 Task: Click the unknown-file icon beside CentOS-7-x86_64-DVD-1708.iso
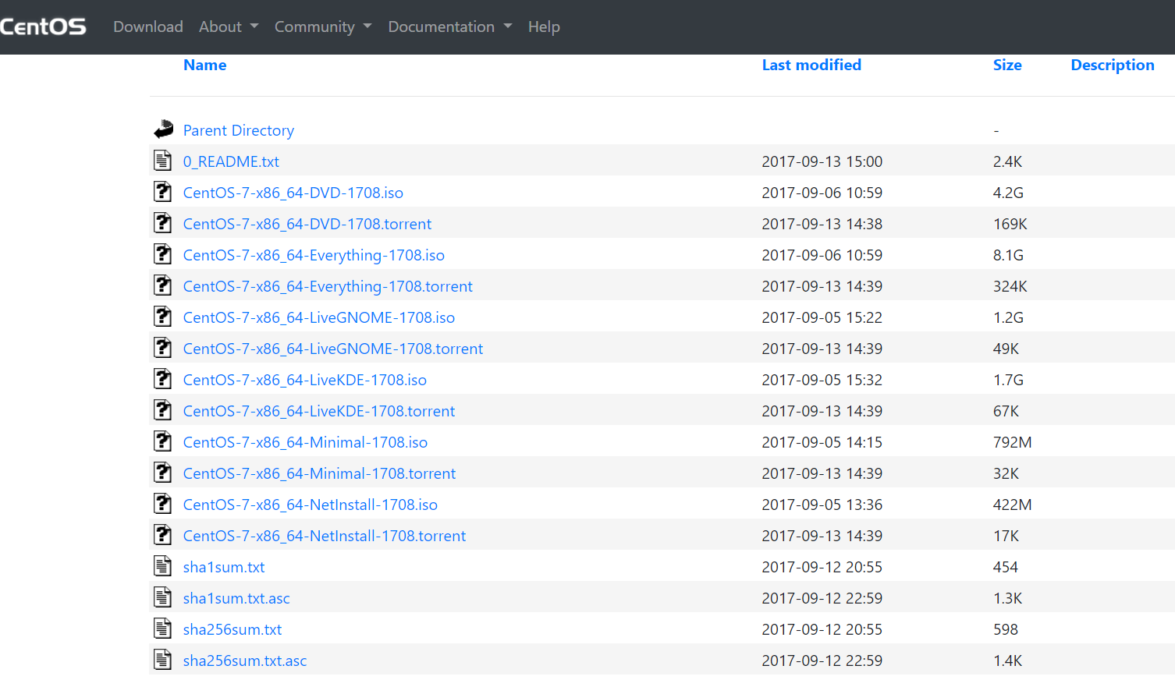pyautogui.click(x=162, y=192)
